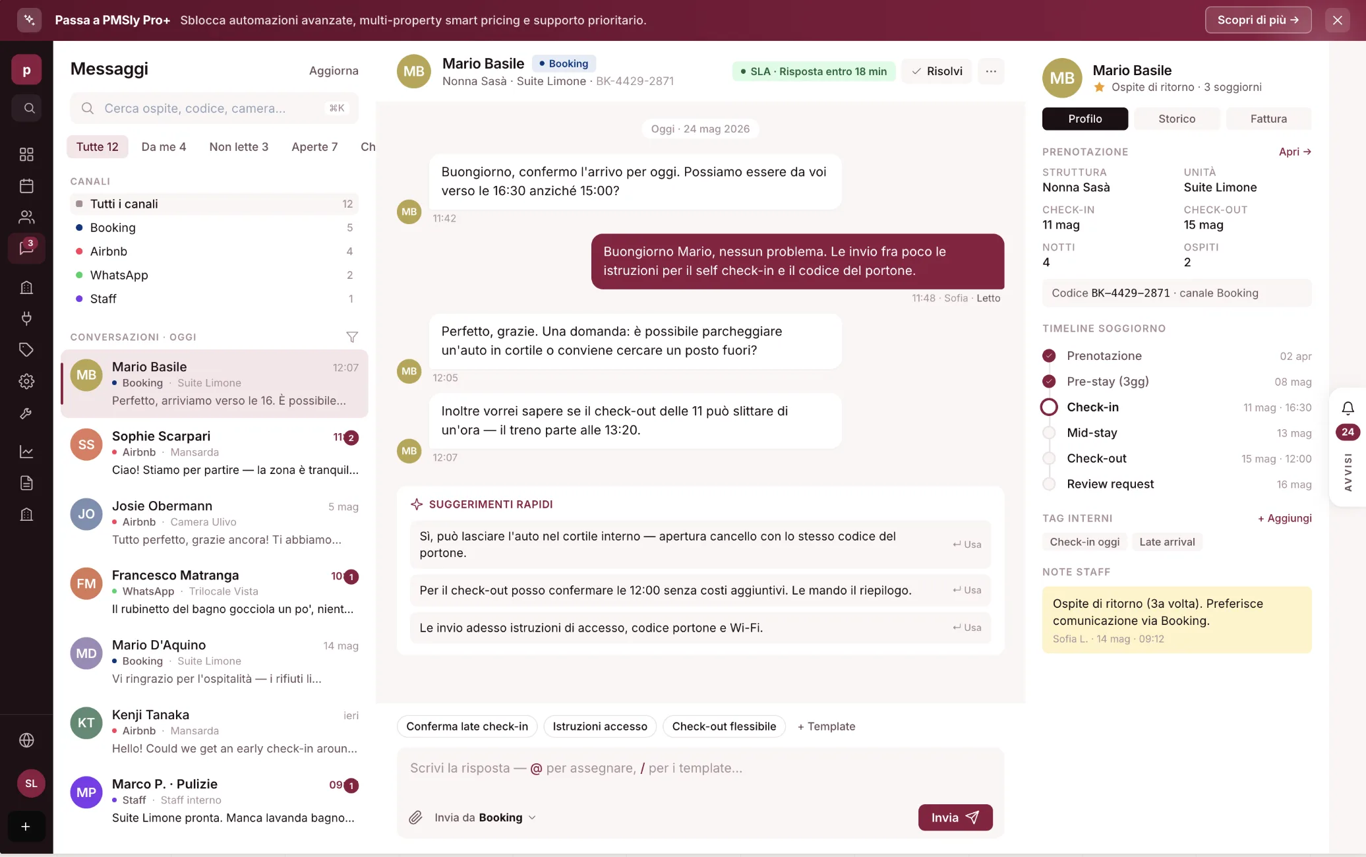Switch to the Storico tab
Viewport: 1366px width, 857px height.
(x=1177, y=119)
